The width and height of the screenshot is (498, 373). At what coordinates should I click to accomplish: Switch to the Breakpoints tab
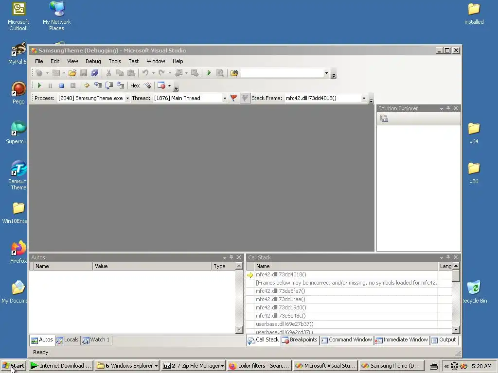click(300, 339)
